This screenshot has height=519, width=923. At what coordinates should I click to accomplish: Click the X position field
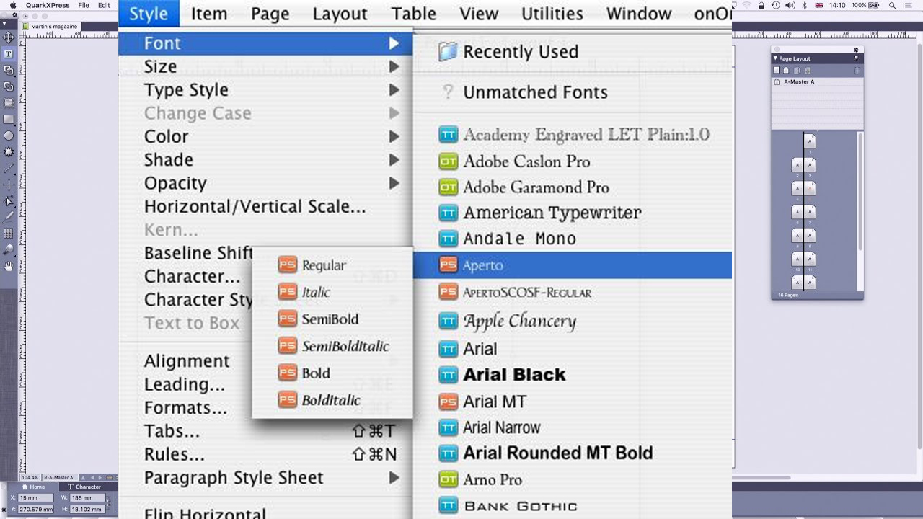click(36, 498)
